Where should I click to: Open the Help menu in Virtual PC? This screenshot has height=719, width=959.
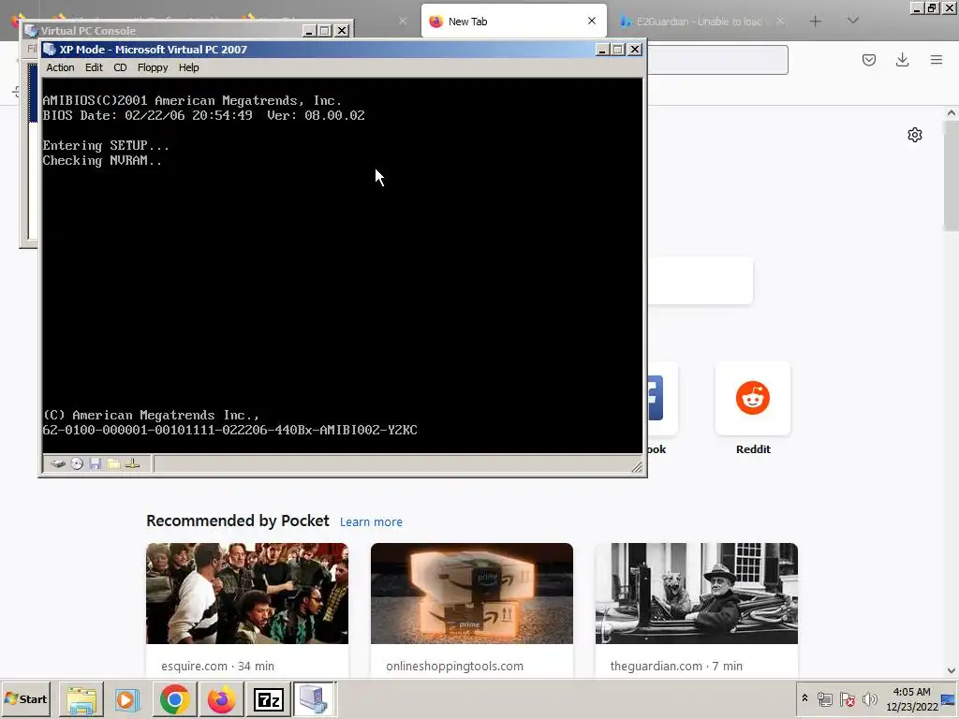click(188, 67)
